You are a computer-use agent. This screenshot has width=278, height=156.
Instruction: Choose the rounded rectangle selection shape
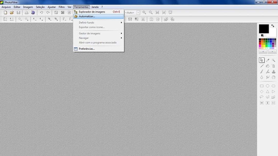tap(274, 86)
